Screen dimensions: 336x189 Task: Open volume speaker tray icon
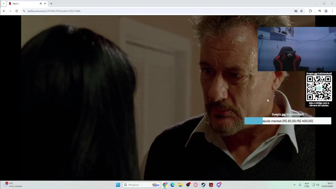tap(318, 185)
